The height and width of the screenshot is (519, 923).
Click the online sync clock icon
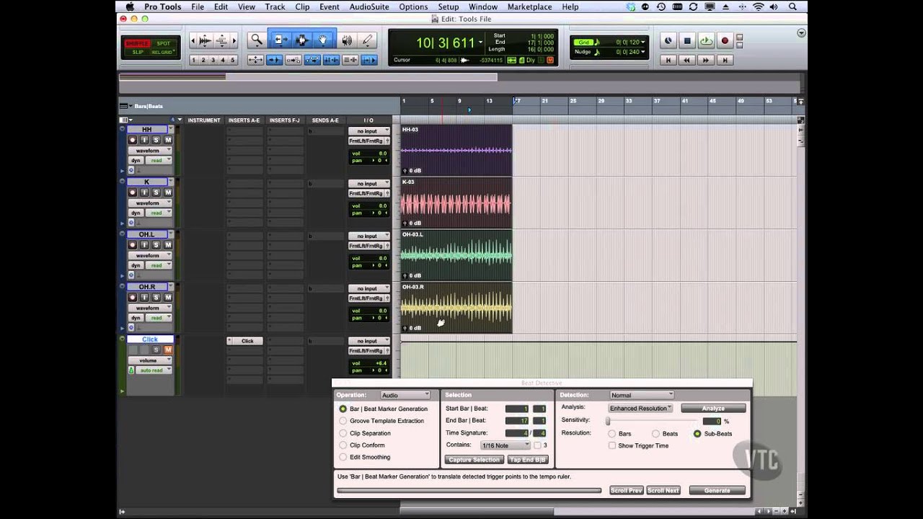(x=668, y=41)
